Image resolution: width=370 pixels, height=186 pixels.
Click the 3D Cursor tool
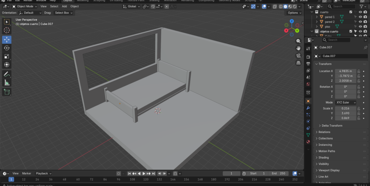(7, 30)
